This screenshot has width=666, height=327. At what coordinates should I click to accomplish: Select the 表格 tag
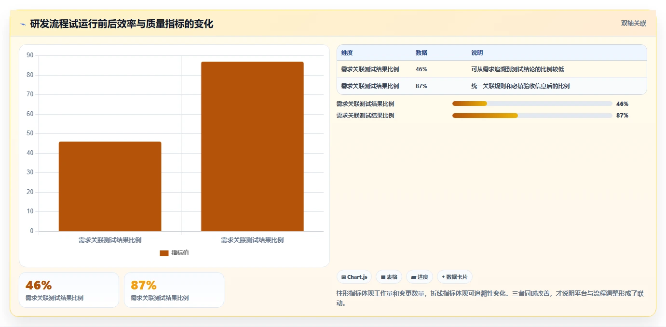[x=389, y=277]
